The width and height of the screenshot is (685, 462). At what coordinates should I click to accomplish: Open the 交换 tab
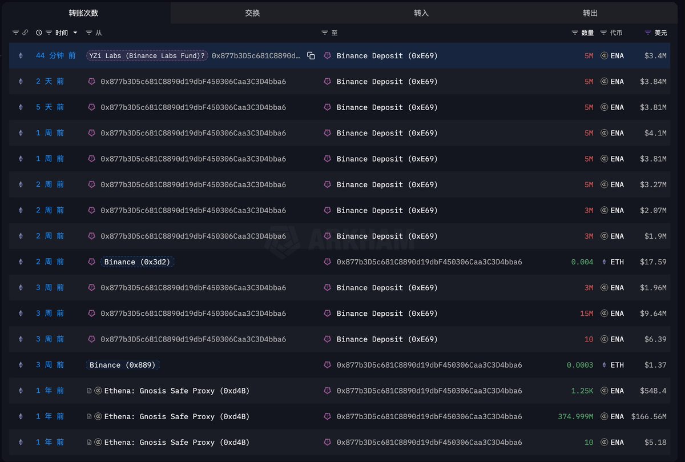(252, 13)
